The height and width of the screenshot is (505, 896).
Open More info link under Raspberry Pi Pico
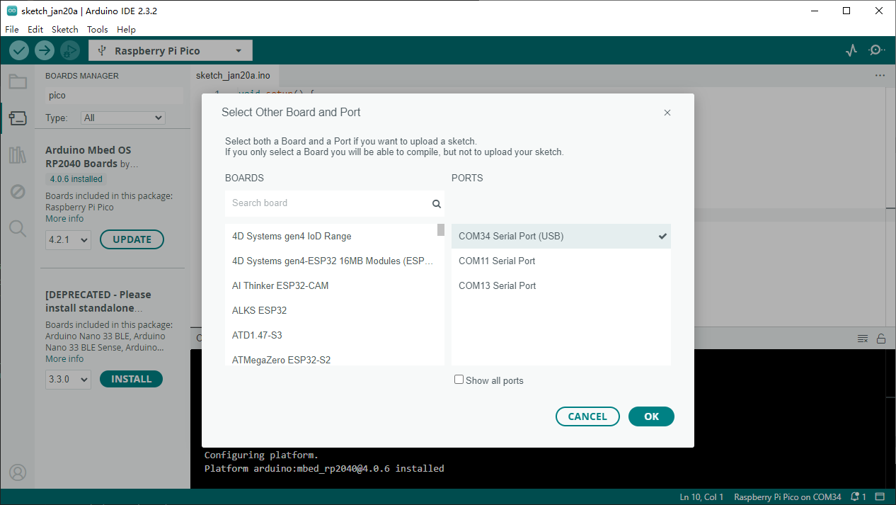64,219
